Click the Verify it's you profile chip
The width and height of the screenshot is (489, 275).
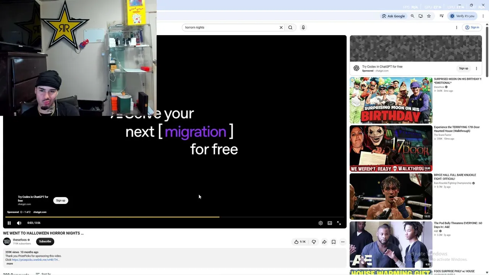[x=462, y=16]
